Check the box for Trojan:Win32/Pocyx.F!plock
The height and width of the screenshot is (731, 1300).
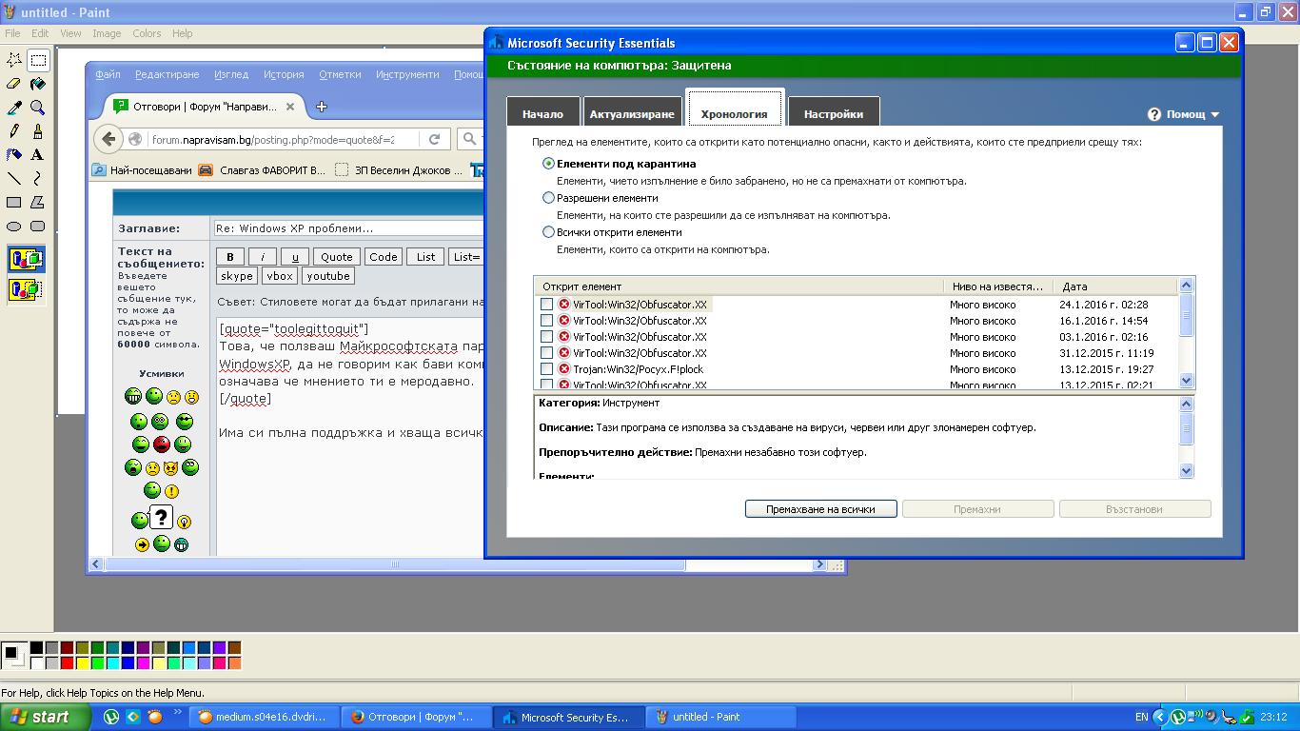click(546, 369)
